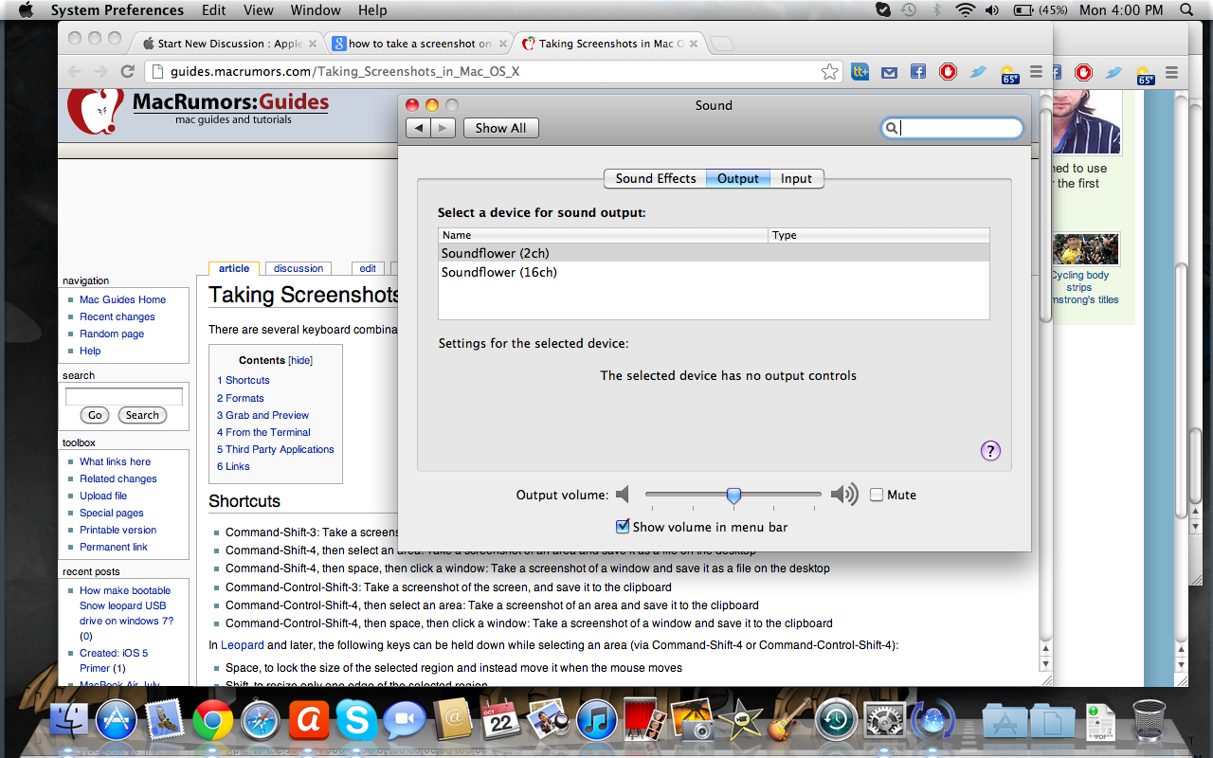
Task: Switch to the Sound Effects tab
Action: point(656,178)
